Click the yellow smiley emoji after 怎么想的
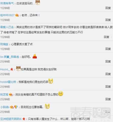Viewport: 113px width, 122px height. point(61,94)
